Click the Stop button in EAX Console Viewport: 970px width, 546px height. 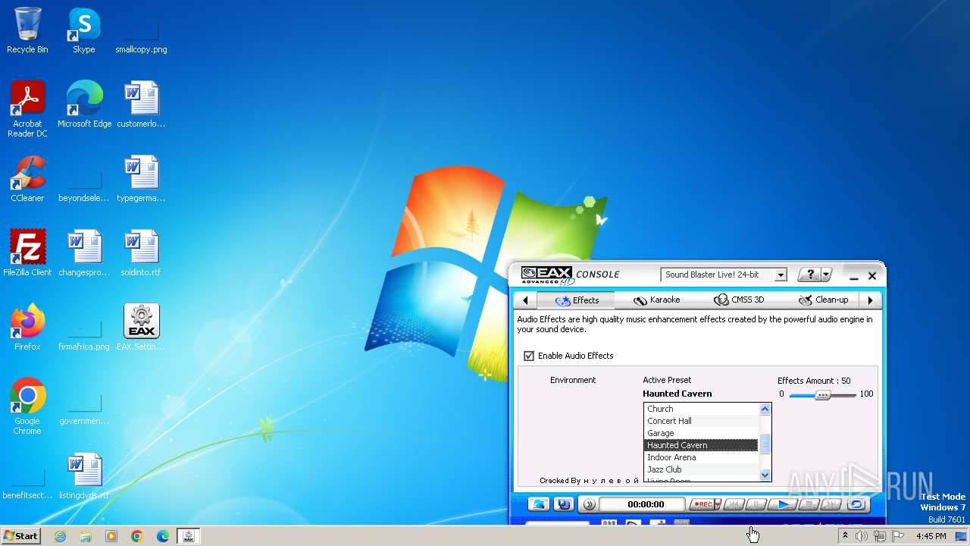click(809, 504)
